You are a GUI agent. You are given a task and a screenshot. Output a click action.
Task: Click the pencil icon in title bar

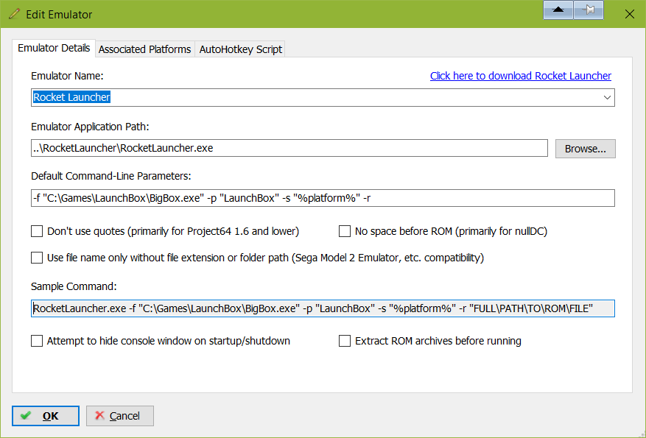13,14
